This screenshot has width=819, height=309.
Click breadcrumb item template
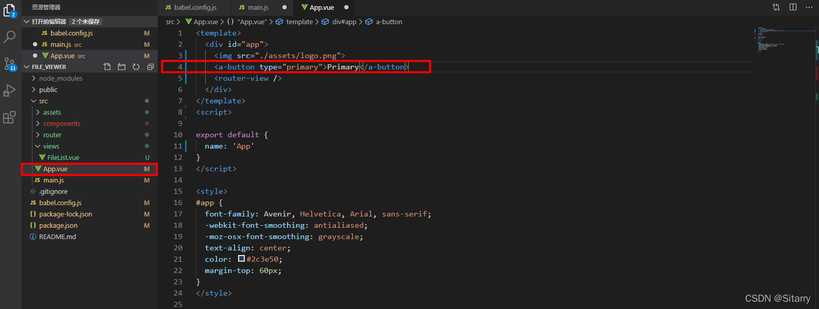[294, 22]
